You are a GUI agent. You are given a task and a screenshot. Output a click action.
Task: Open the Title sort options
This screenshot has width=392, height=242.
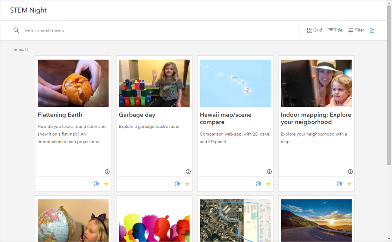coord(335,30)
